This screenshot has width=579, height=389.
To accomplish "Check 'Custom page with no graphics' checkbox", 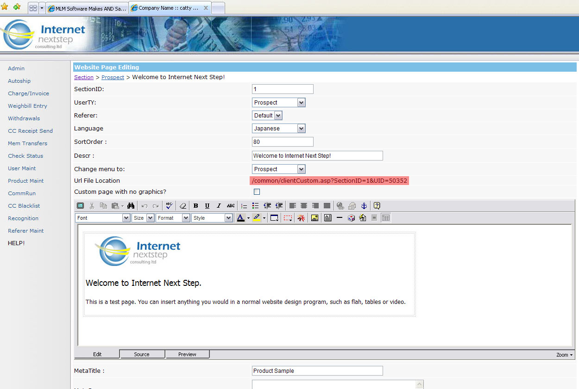I will [x=257, y=191].
